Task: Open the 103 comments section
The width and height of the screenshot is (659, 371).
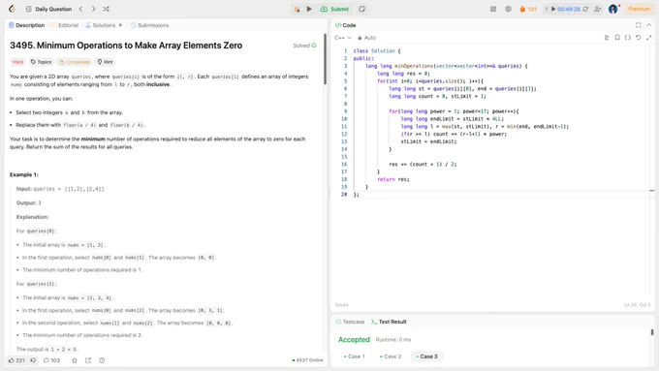Action: pos(51,360)
